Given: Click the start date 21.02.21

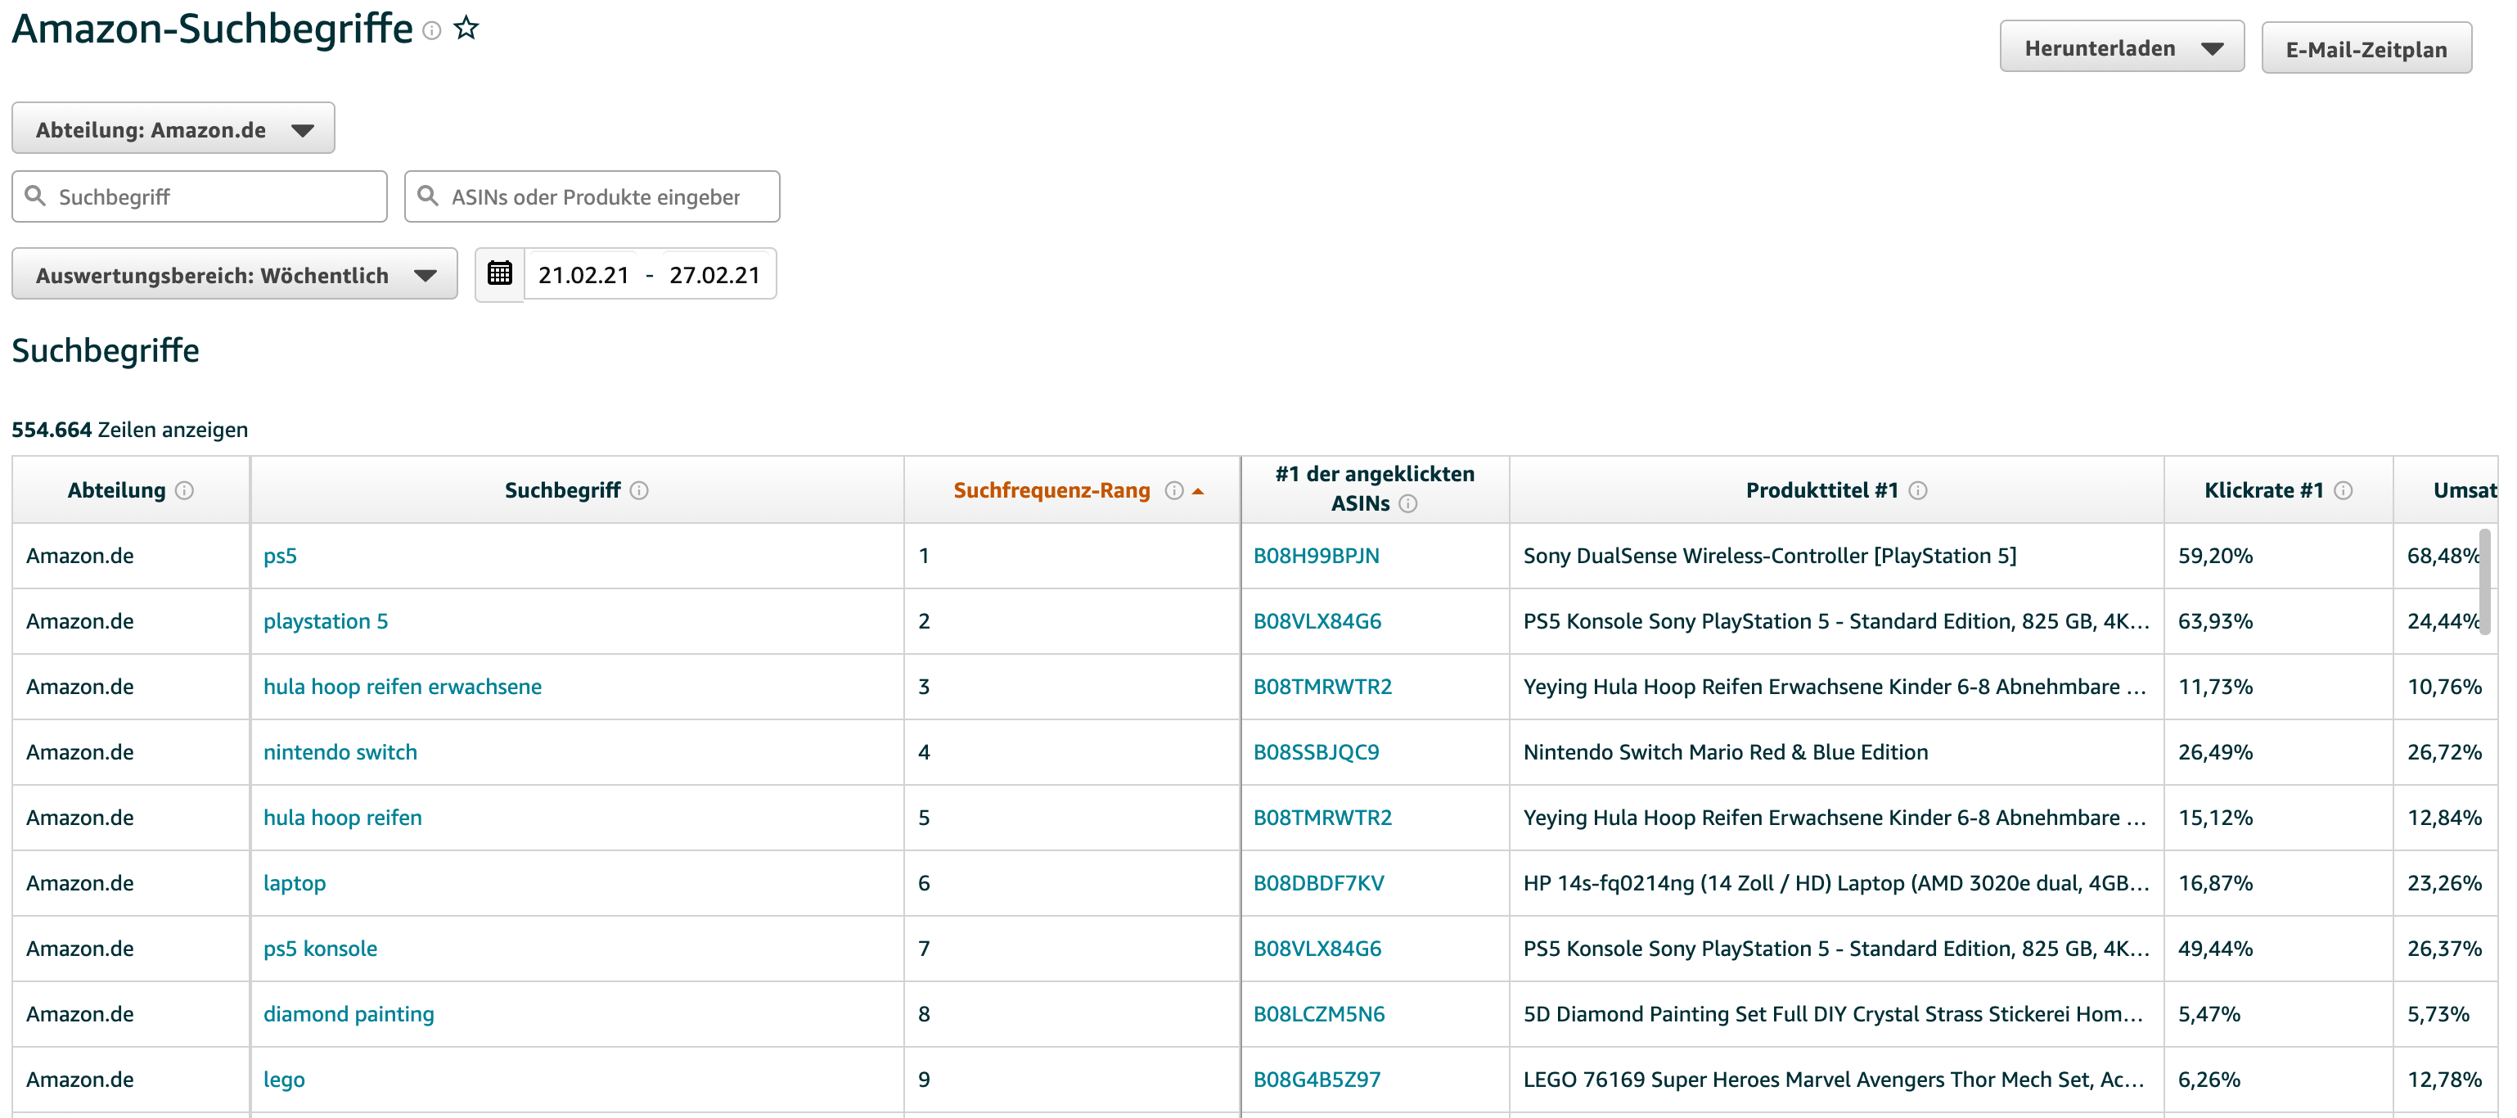Looking at the screenshot, I should (583, 276).
